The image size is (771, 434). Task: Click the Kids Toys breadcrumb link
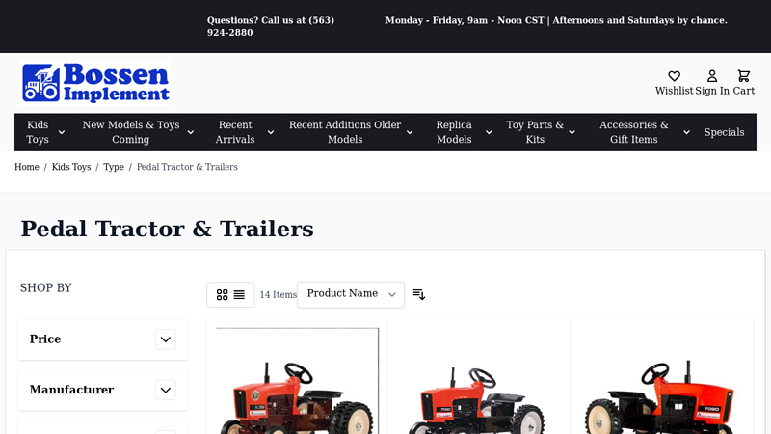pyautogui.click(x=71, y=167)
